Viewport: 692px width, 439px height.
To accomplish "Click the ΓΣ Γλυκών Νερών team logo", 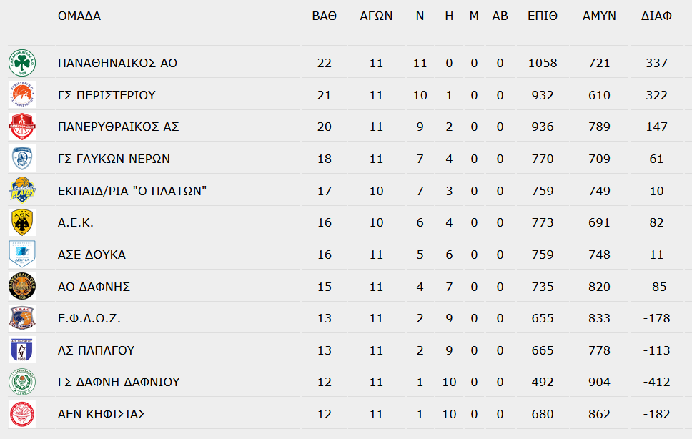I will [22, 159].
